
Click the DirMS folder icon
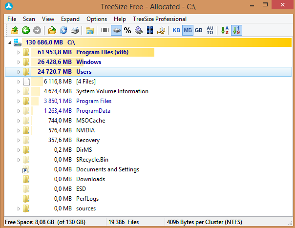point(26,150)
